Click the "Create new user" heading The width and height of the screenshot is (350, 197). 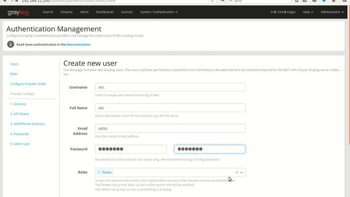90,63
